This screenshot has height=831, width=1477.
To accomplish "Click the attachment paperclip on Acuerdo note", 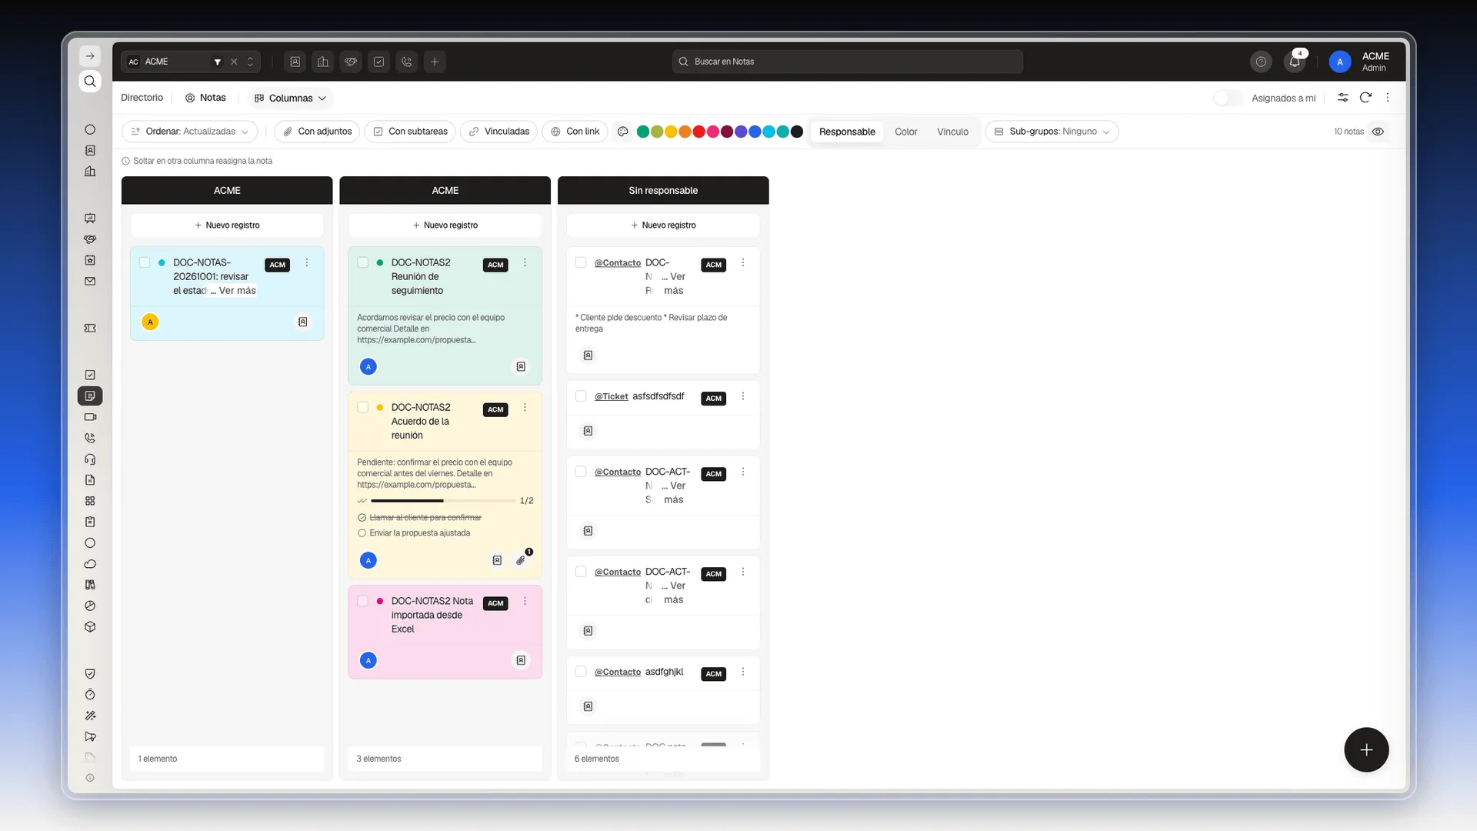I will click(521, 560).
